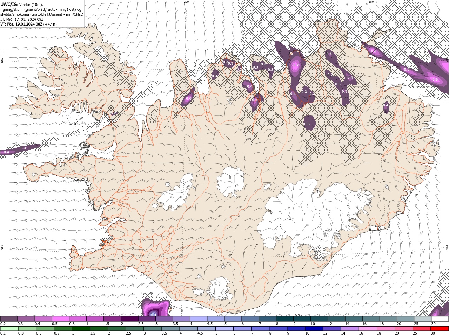Select the lower legend grey-blue swatch labeled 4
Screen dimensions: 449x336
point(189,329)
